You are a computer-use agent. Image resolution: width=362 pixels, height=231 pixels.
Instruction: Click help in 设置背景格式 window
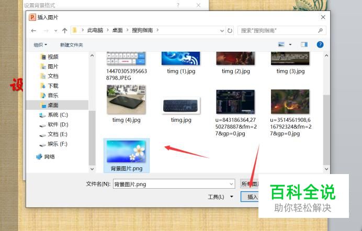pyautogui.click(x=178, y=5)
